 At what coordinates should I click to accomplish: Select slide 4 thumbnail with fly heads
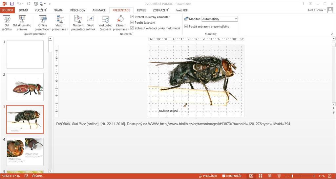click(25, 152)
